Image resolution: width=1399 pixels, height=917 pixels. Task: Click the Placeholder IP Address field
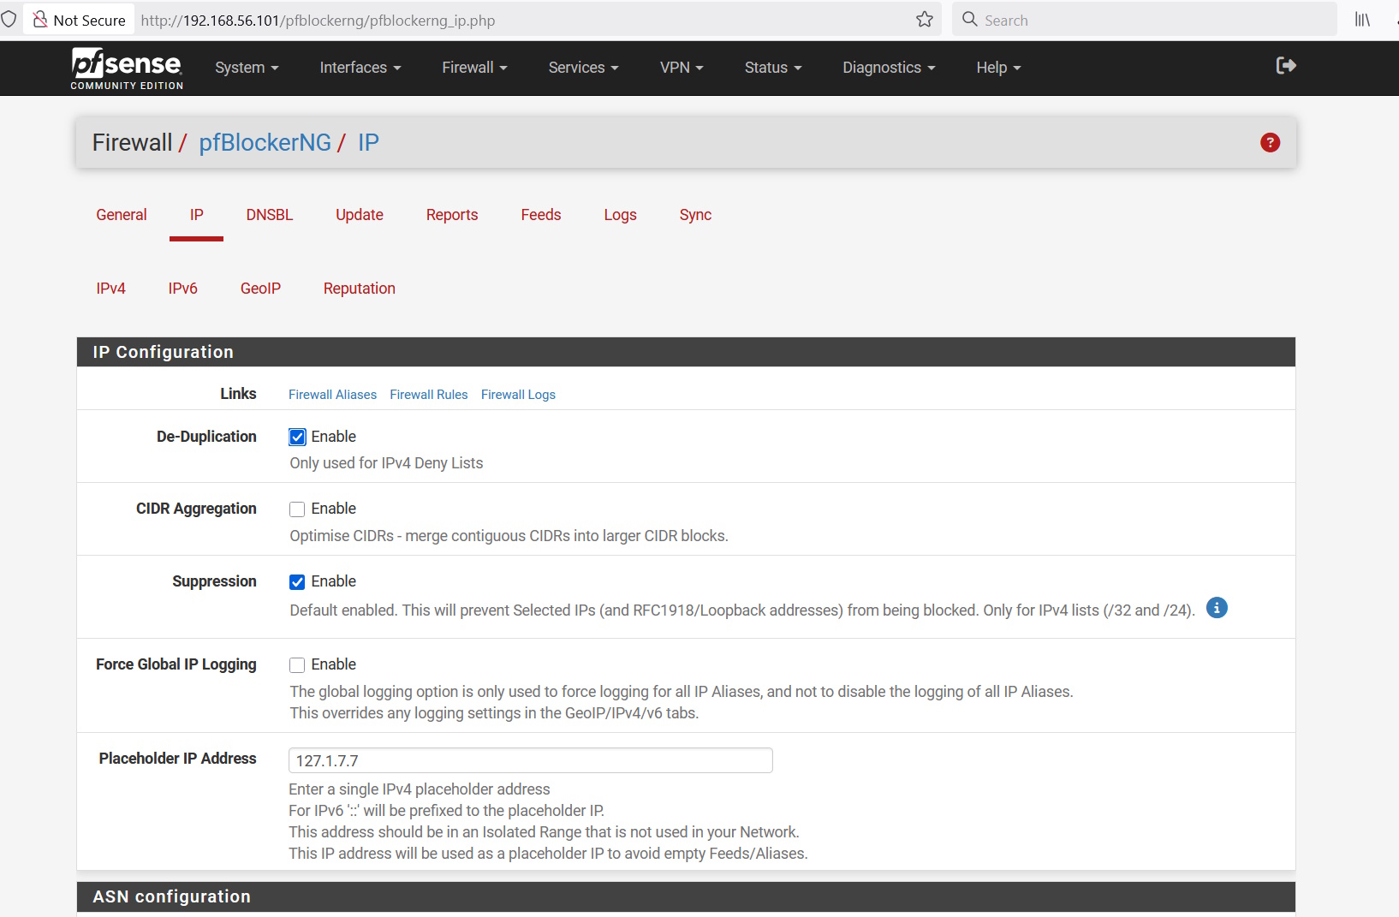pyautogui.click(x=531, y=760)
